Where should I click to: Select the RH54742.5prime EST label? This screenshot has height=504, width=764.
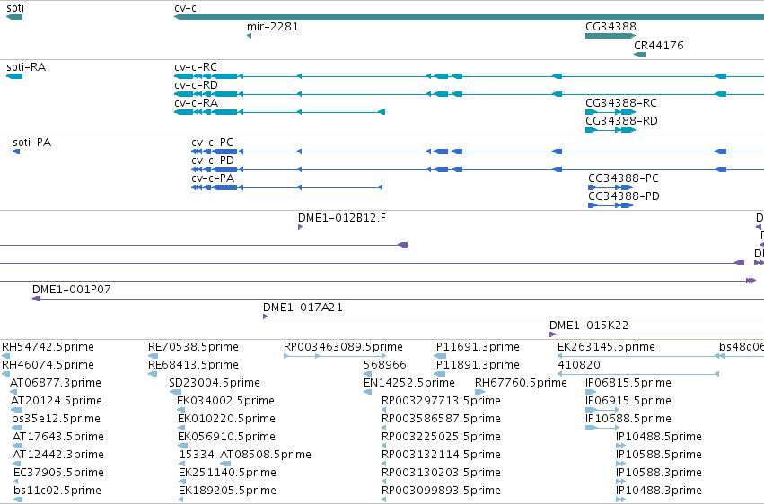coord(48,347)
